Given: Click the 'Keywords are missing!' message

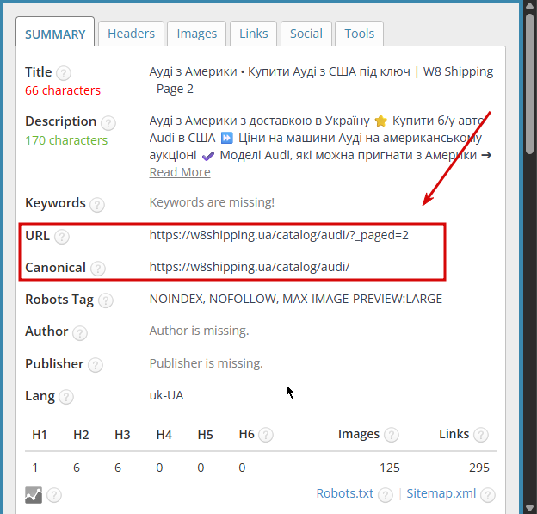Looking at the screenshot, I should 212,202.
